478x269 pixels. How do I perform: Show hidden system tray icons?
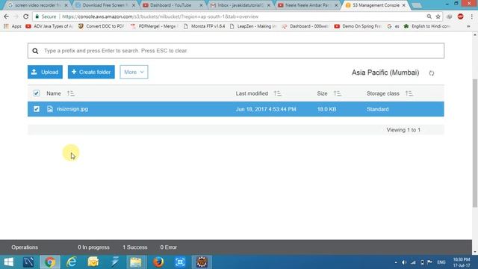pyautogui.click(x=396, y=262)
